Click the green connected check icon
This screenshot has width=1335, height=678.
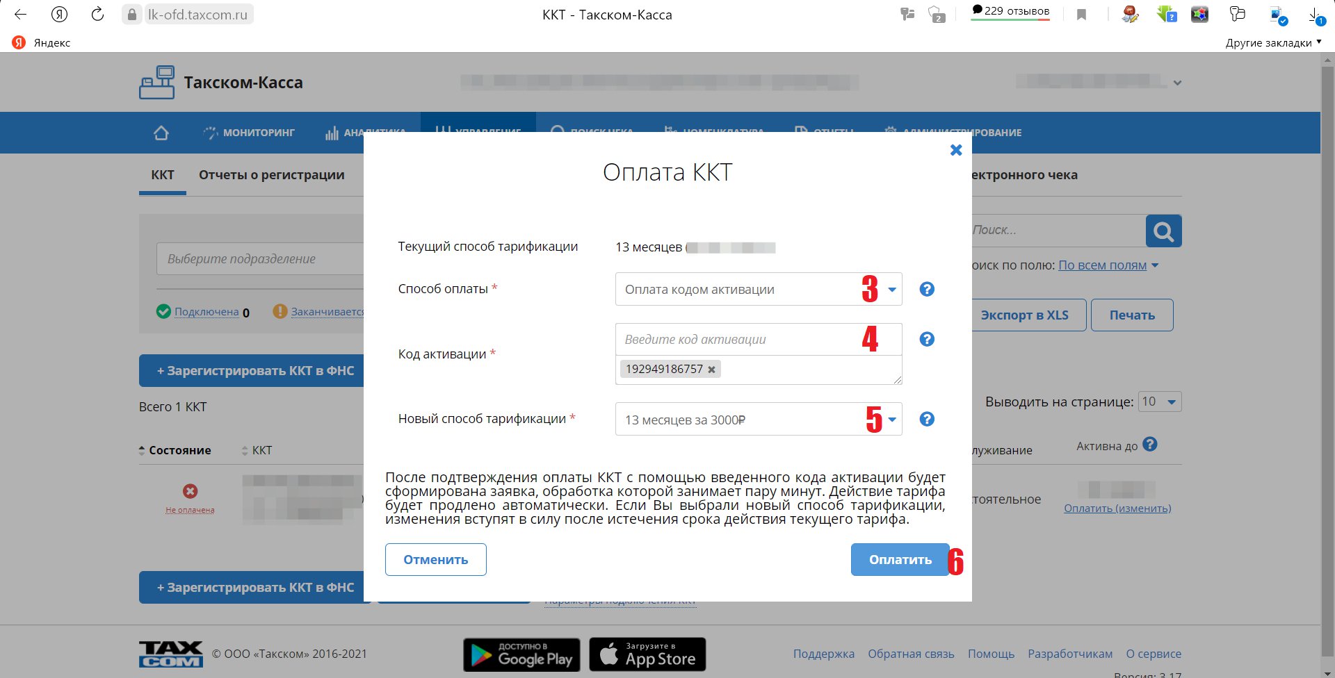coord(163,311)
